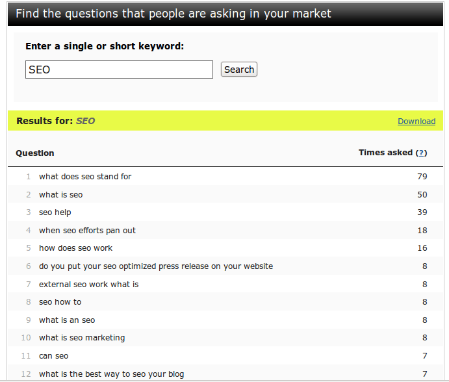Viewport: 449px width, 382px height.
Task: Select the "seo how to" question
Action: point(60,302)
